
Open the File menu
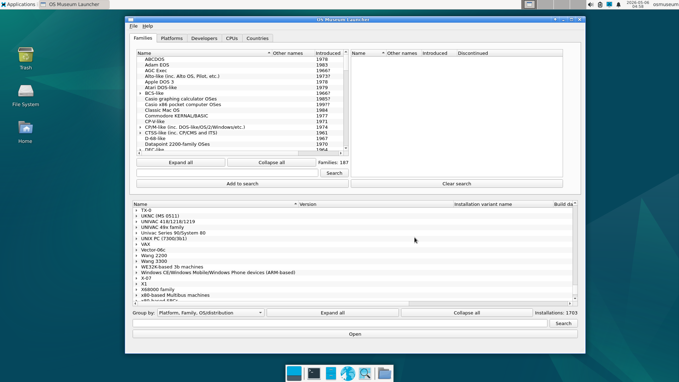[133, 26]
